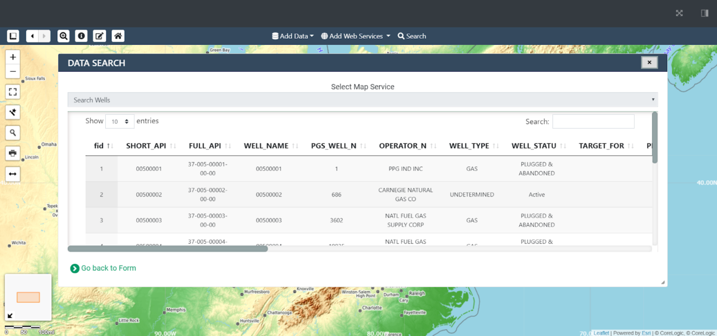
Task: Click the home extent icon
Action: (x=118, y=36)
